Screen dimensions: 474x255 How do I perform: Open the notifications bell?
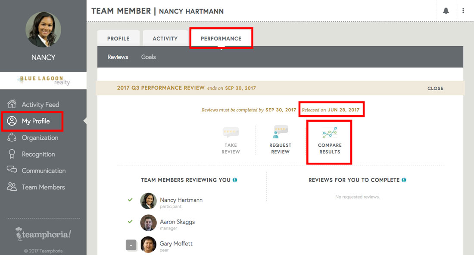point(446,10)
